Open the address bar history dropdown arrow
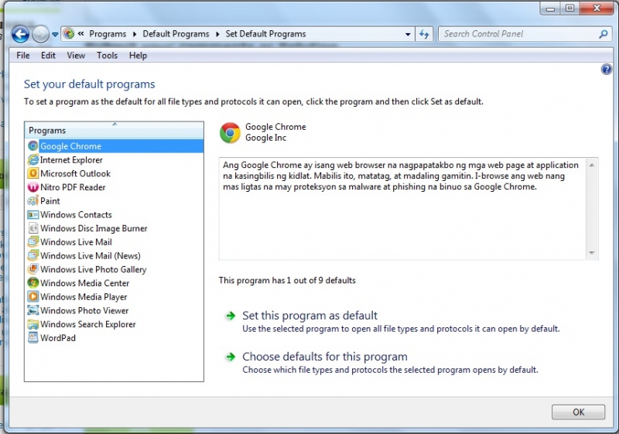619x434 pixels. (409, 34)
